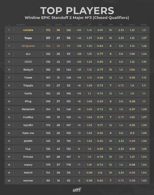Select the worner player name

28,181
